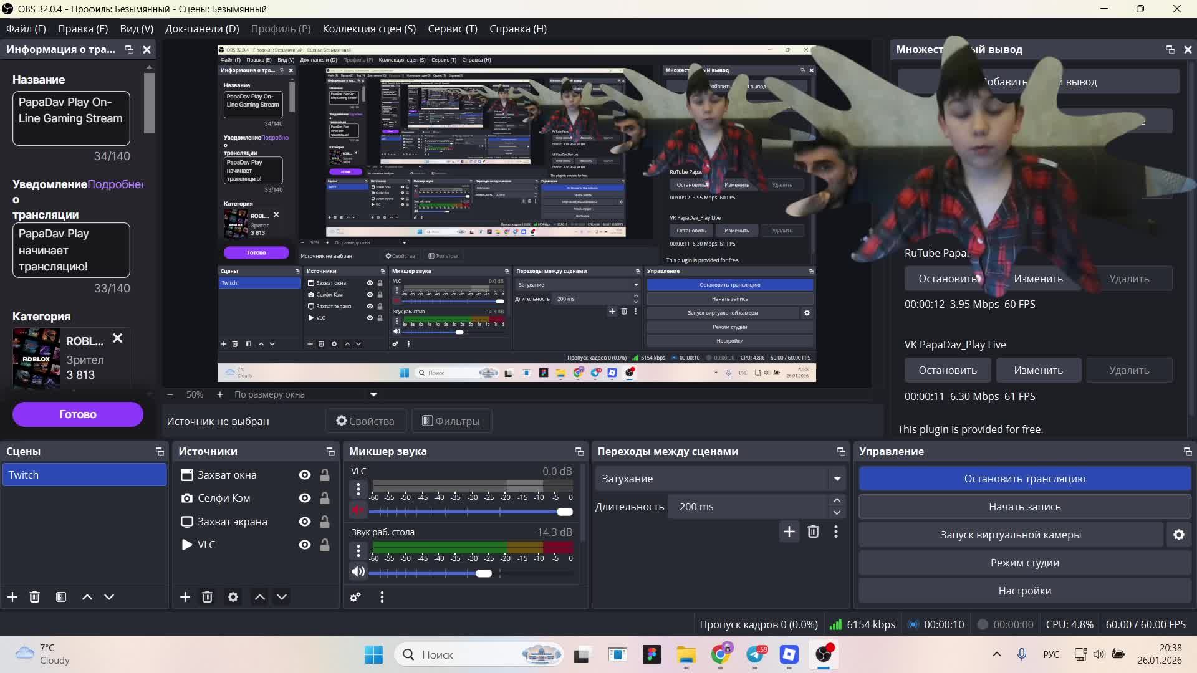Click the VLC volume slider handle
Viewport: 1197px width, 673px height.
coord(565,512)
